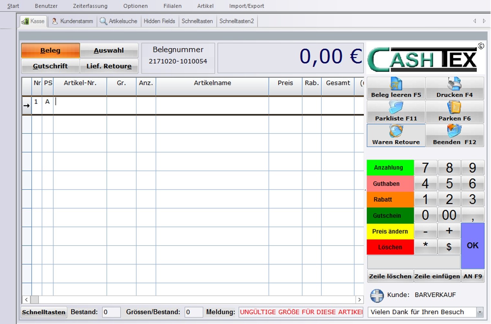This screenshot has height=324, width=491.
Task: Clear the receipt with Beleg leeren F5
Action: (396, 88)
